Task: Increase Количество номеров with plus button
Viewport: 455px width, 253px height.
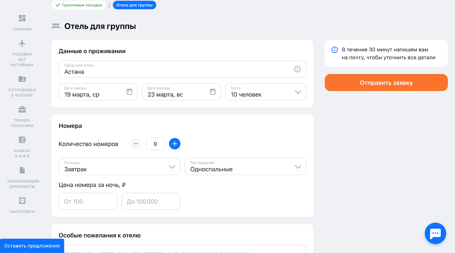Action: click(x=175, y=144)
